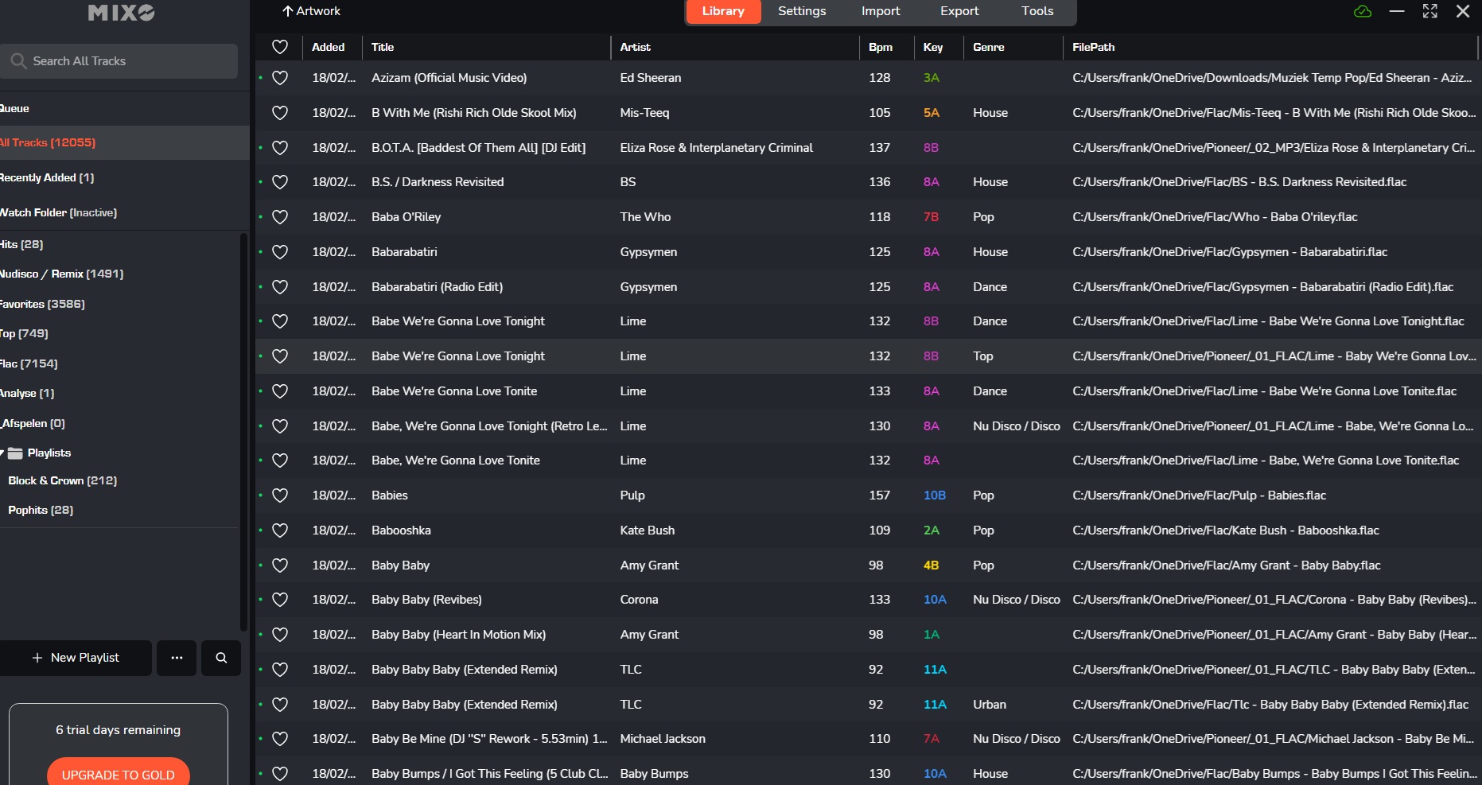Open the Import tab

tap(881, 11)
